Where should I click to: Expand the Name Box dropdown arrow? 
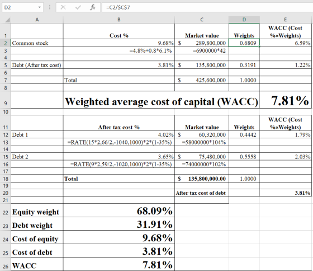tap(40, 7)
